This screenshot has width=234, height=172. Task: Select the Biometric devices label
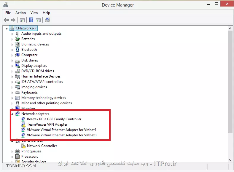[35, 44]
